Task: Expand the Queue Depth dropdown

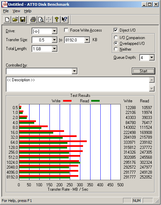Action: pyautogui.click(x=152, y=57)
